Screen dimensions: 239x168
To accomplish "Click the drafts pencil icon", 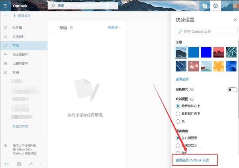I will [x=6, y=45].
